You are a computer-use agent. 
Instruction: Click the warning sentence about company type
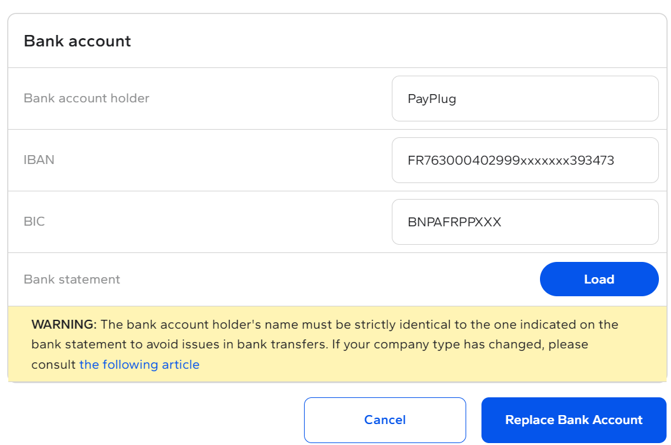[x=460, y=345]
